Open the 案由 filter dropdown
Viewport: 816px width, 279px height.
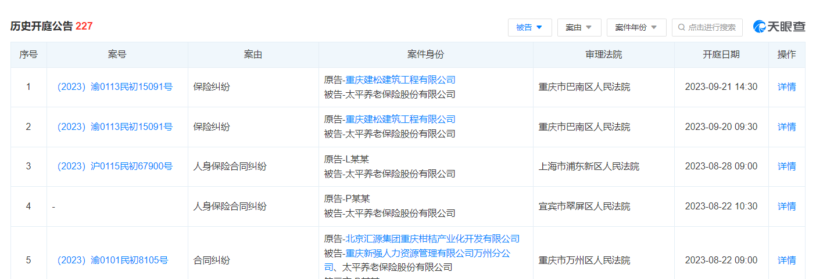point(579,27)
